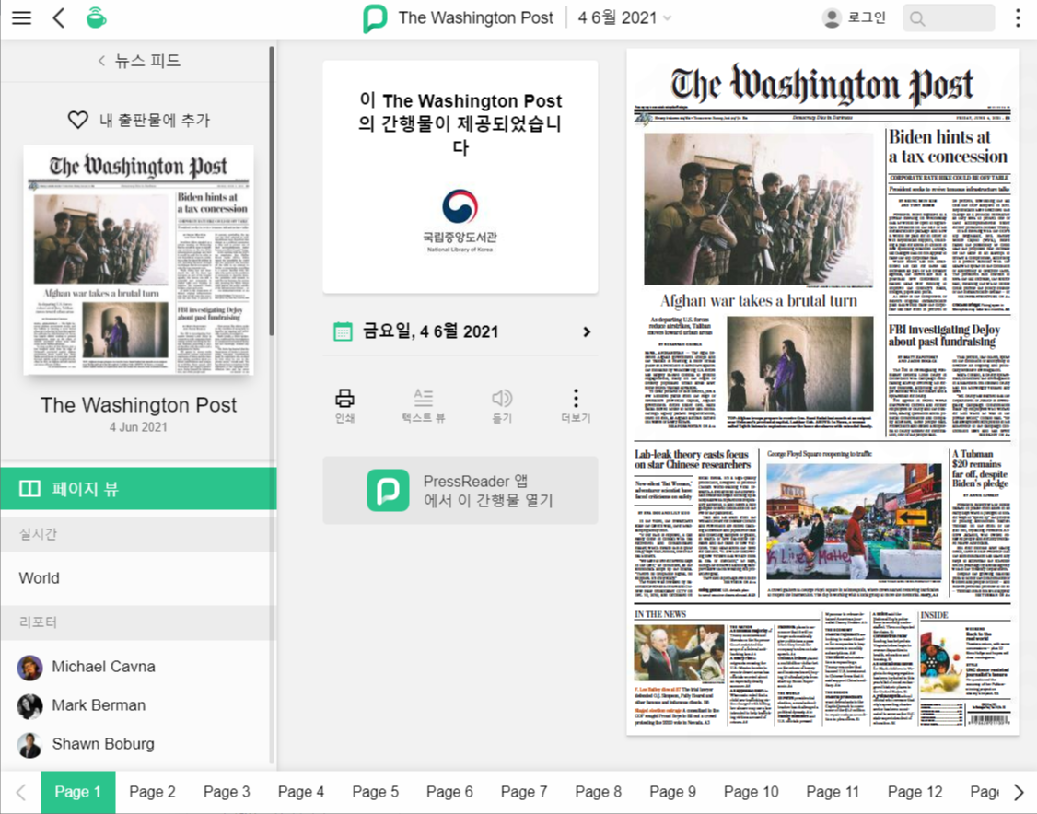1037x814 pixels.
Task: Go to the Page 2 tab
Action: point(152,792)
